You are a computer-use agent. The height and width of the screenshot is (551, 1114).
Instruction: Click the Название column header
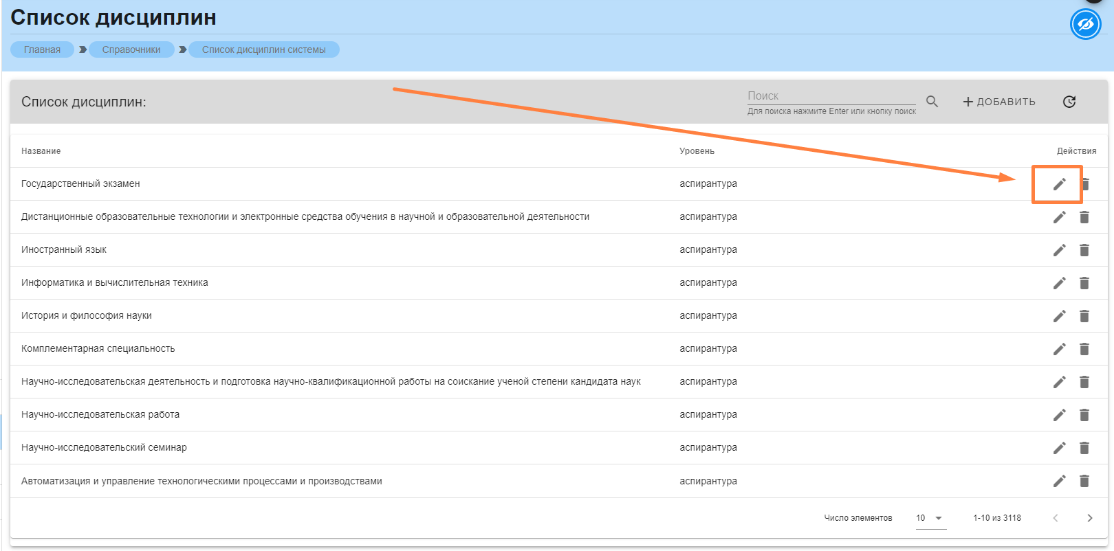[41, 151]
